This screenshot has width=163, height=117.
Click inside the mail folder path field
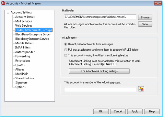tap(100, 17)
